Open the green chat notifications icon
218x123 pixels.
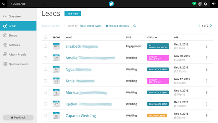(x=194, y=4)
